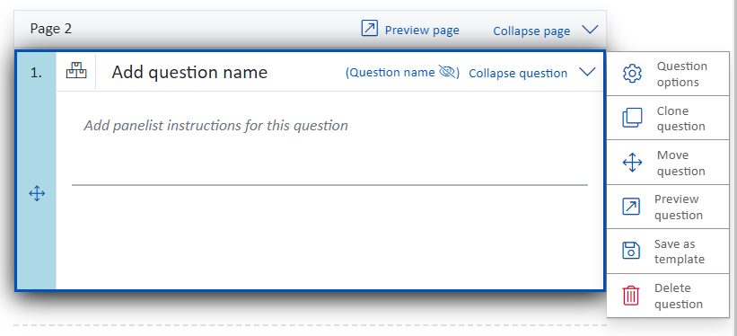Click the Preview page link
Viewport: 737px width, 336px height.
click(422, 31)
